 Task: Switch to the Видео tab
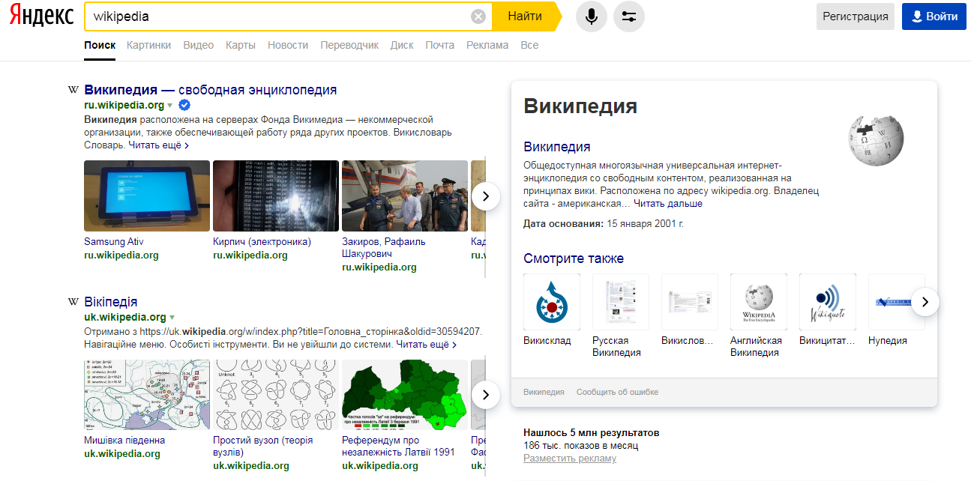pos(199,45)
